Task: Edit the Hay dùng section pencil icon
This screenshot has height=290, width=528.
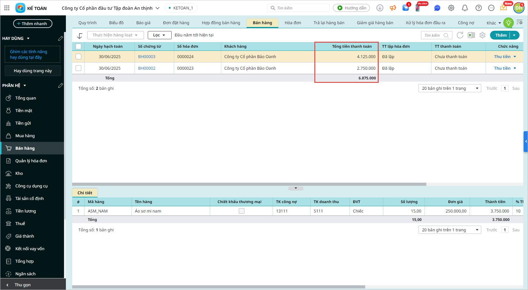Action: tap(61, 38)
